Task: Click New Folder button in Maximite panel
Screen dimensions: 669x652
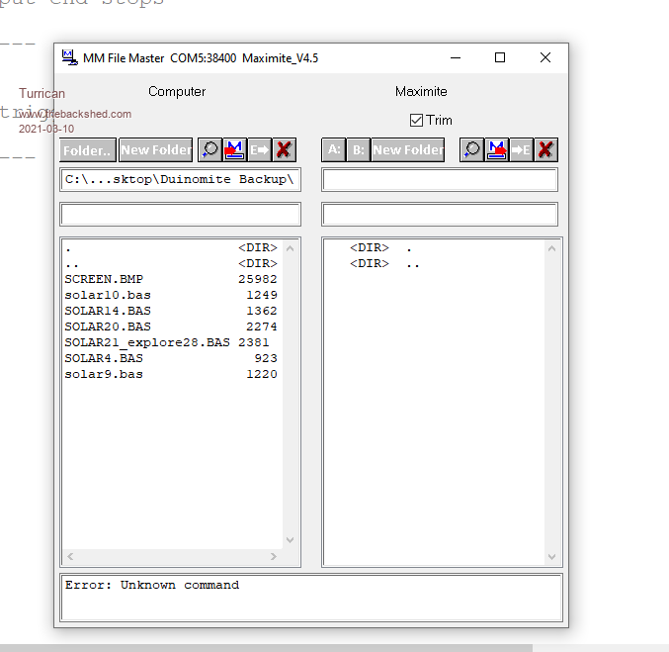Action: [x=408, y=149]
